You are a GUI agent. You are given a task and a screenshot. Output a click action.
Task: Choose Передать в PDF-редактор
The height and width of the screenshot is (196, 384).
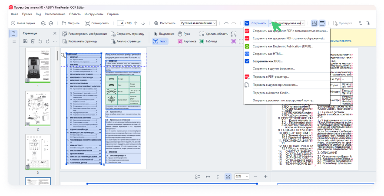(x=287, y=77)
